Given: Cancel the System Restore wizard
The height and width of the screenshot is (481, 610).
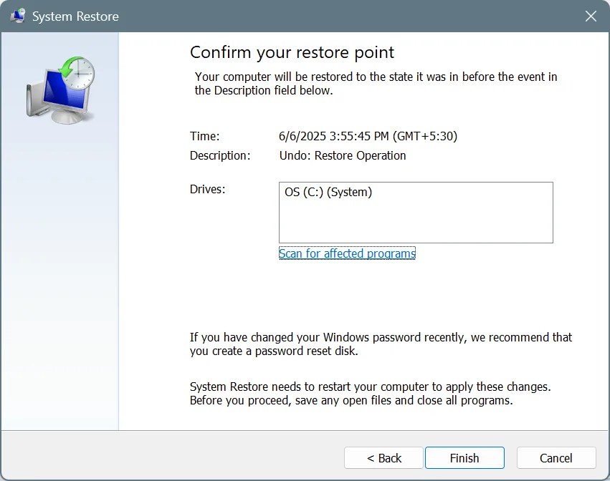Looking at the screenshot, I should tap(556, 457).
